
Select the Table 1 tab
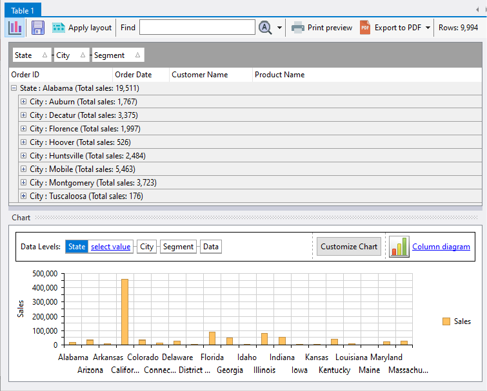click(x=22, y=9)
